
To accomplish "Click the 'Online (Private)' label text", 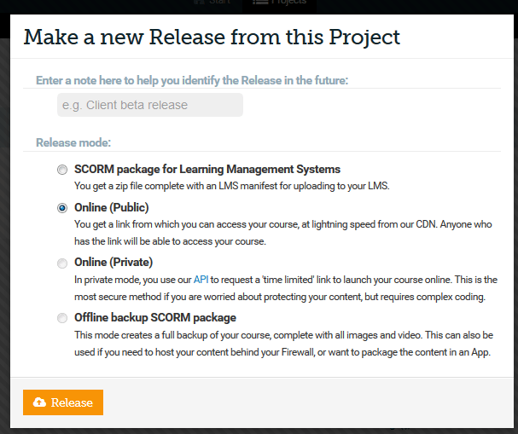I will tap(113, 262).
